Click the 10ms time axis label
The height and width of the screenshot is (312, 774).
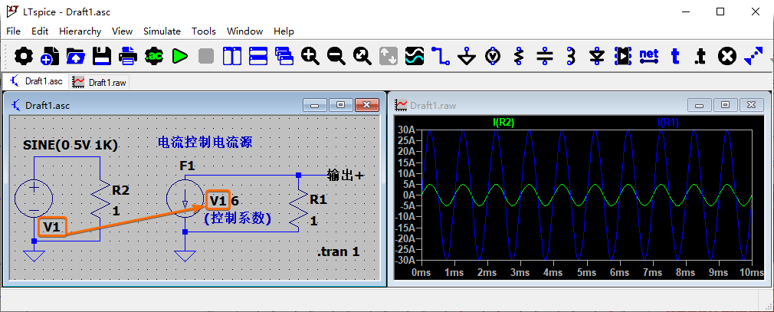[751, 272]
